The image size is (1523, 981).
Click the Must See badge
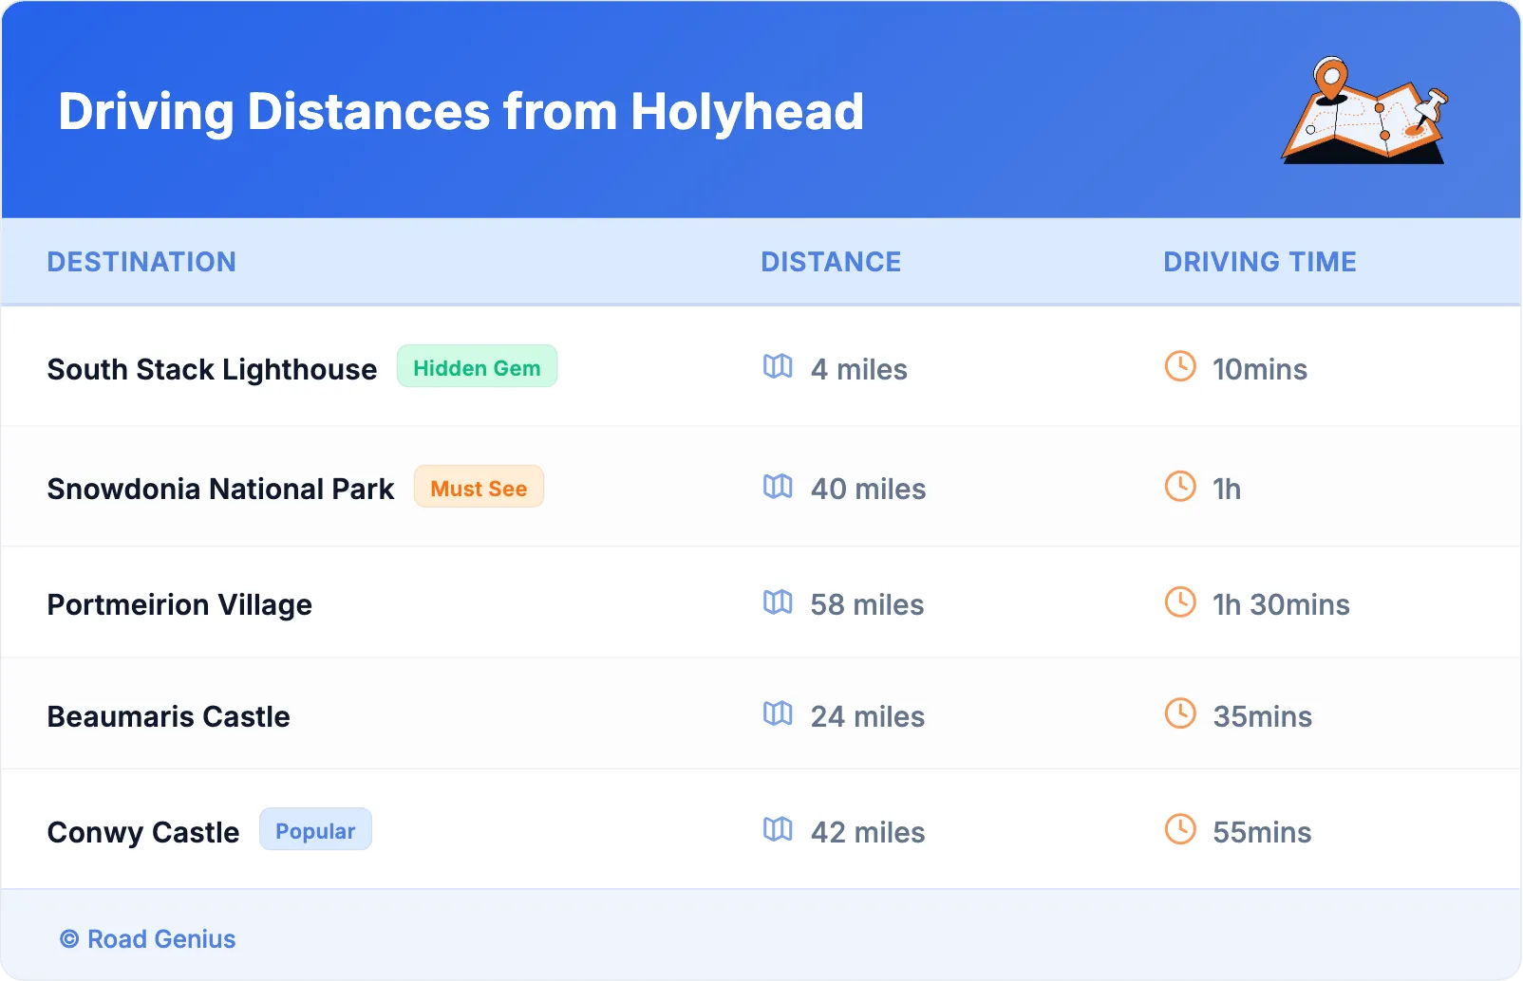[479, 488]
